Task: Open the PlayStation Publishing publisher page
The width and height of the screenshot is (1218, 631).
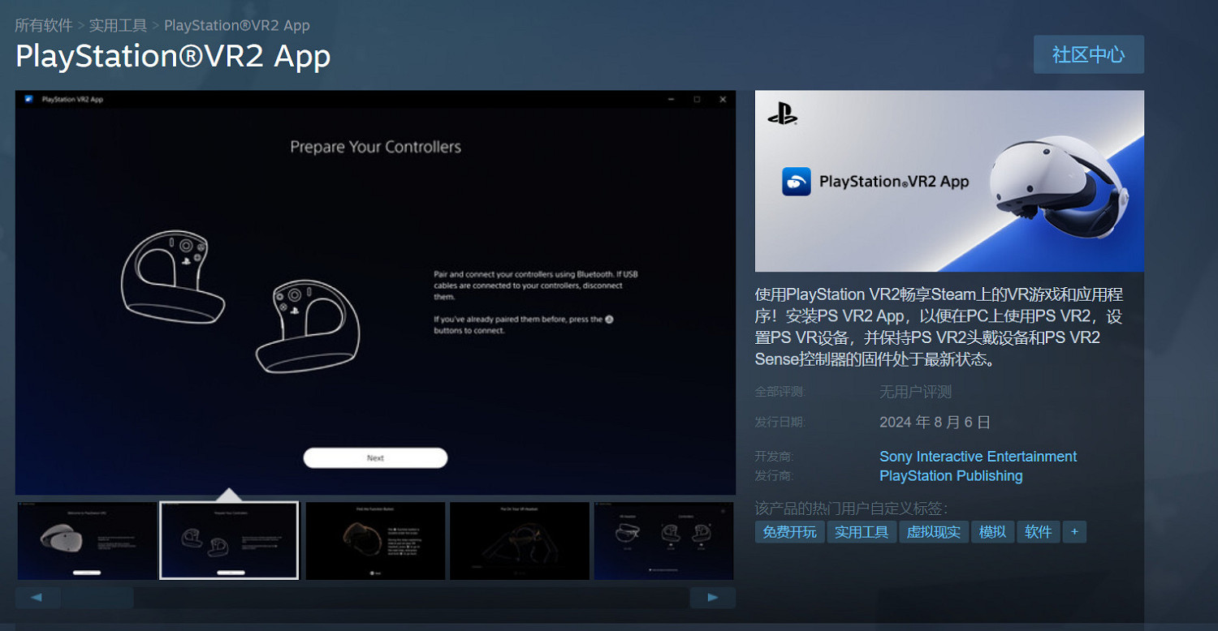Action: click(x=951, y=475)
